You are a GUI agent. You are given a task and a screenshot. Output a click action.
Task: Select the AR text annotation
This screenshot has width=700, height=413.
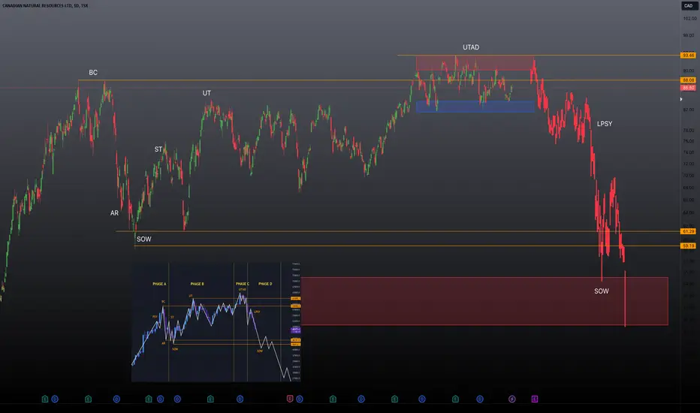click(x=114, y=213)
